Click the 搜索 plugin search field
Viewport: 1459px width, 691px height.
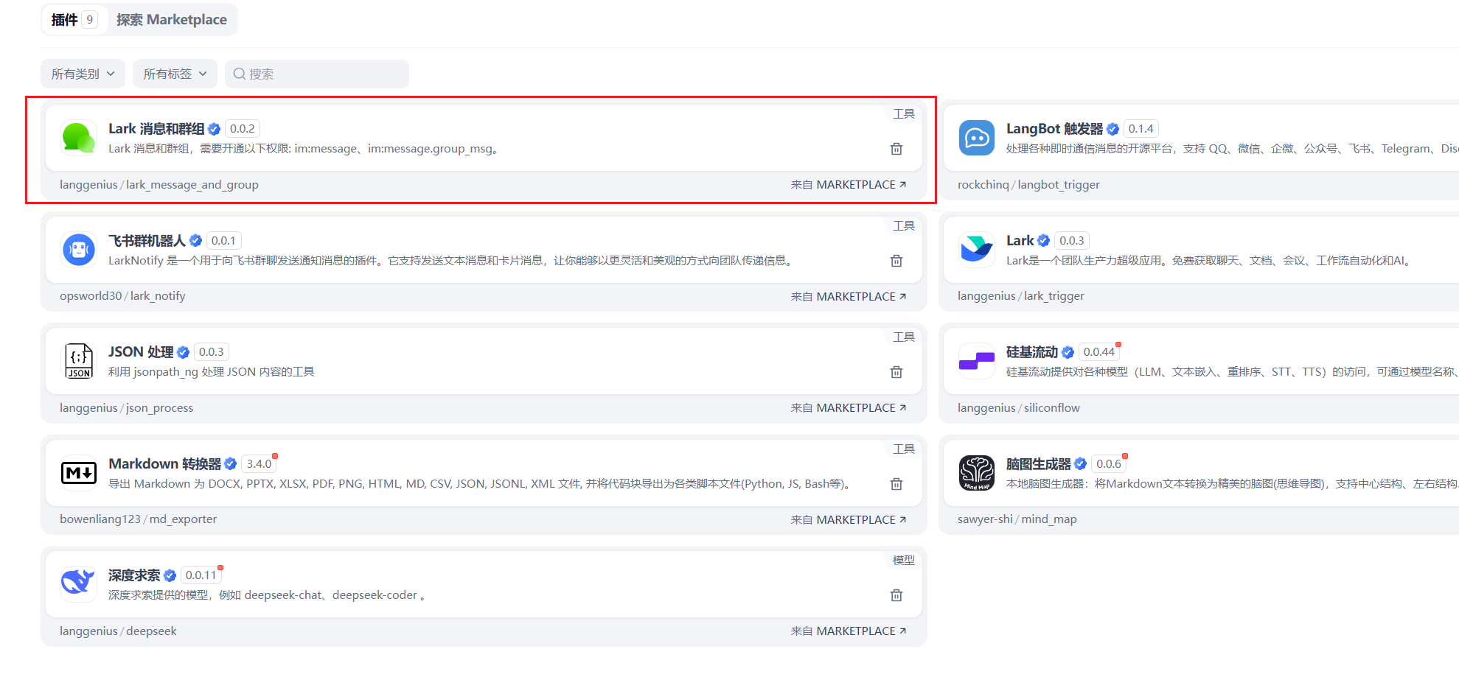[x=317, y=74]
